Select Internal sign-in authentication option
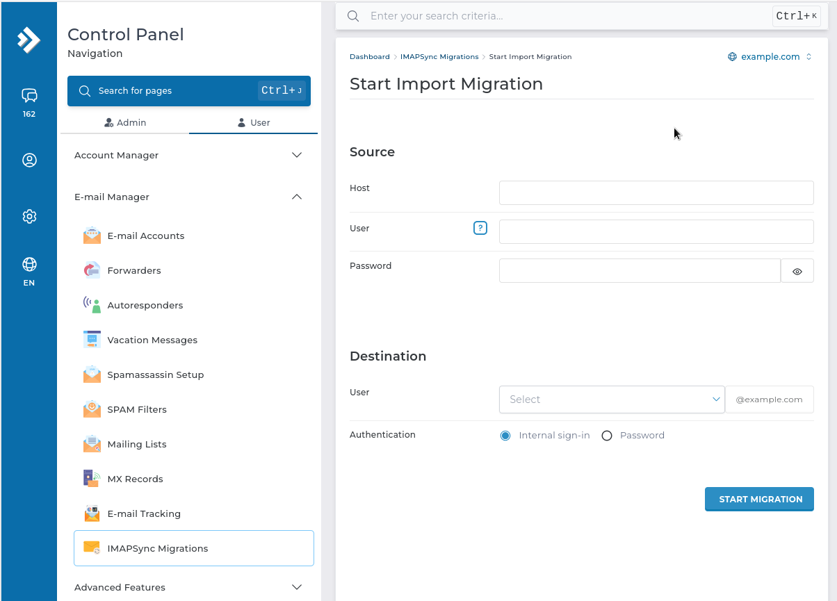This screenshot has height=601, width=837. 505,436
